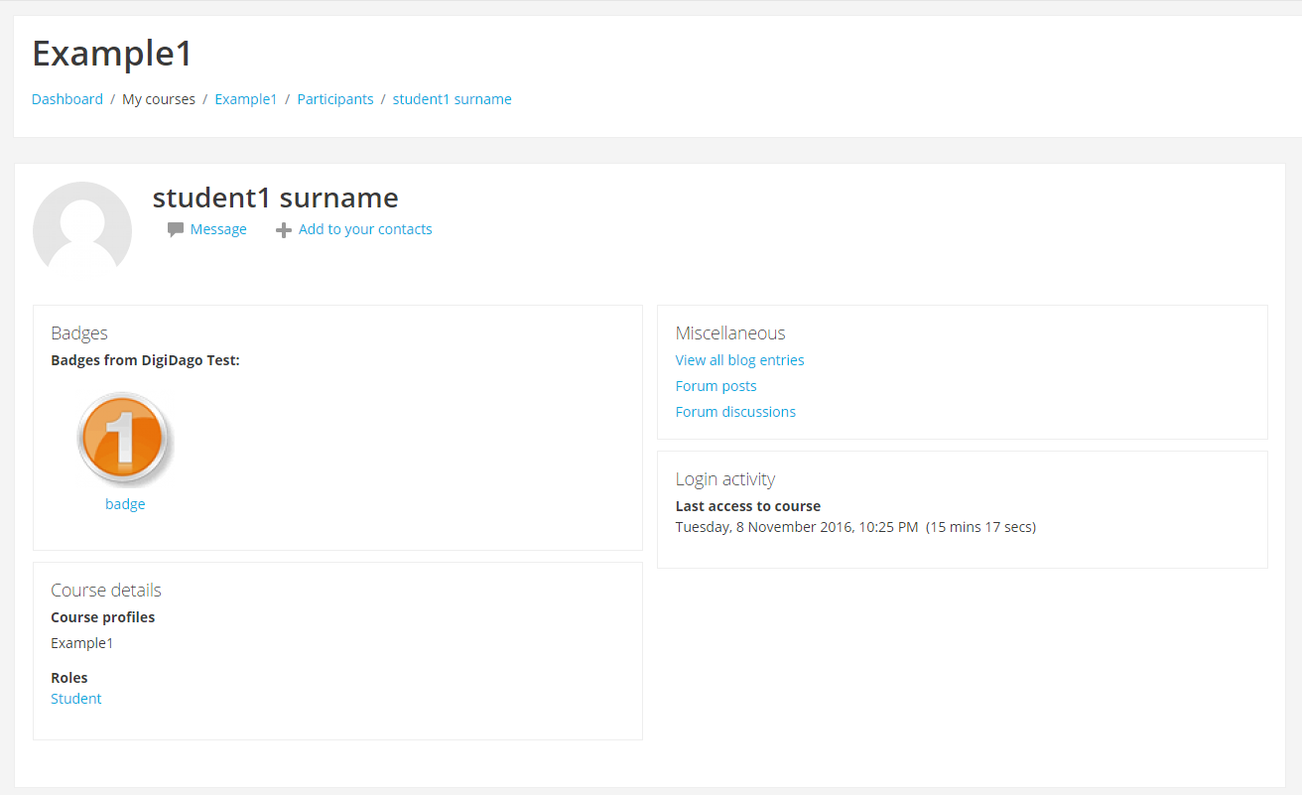
Task: Click the Course profiles label
Action: (x=103, y=617)
